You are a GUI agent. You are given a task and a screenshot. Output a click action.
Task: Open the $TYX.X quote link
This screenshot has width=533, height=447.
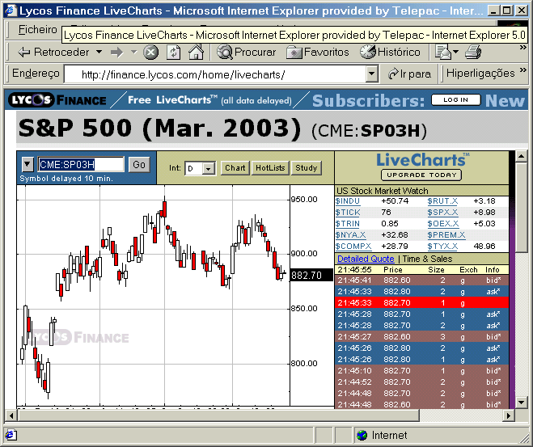tap(442, 247)
